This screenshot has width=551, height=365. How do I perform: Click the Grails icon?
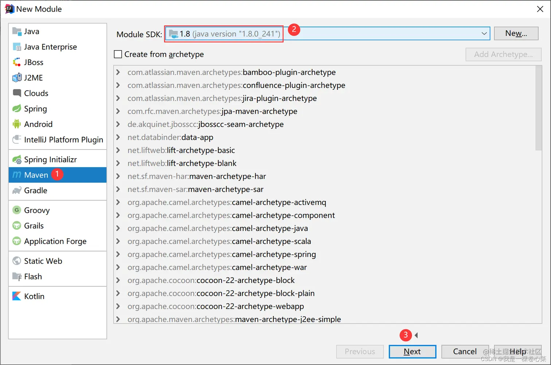(17, 226)
